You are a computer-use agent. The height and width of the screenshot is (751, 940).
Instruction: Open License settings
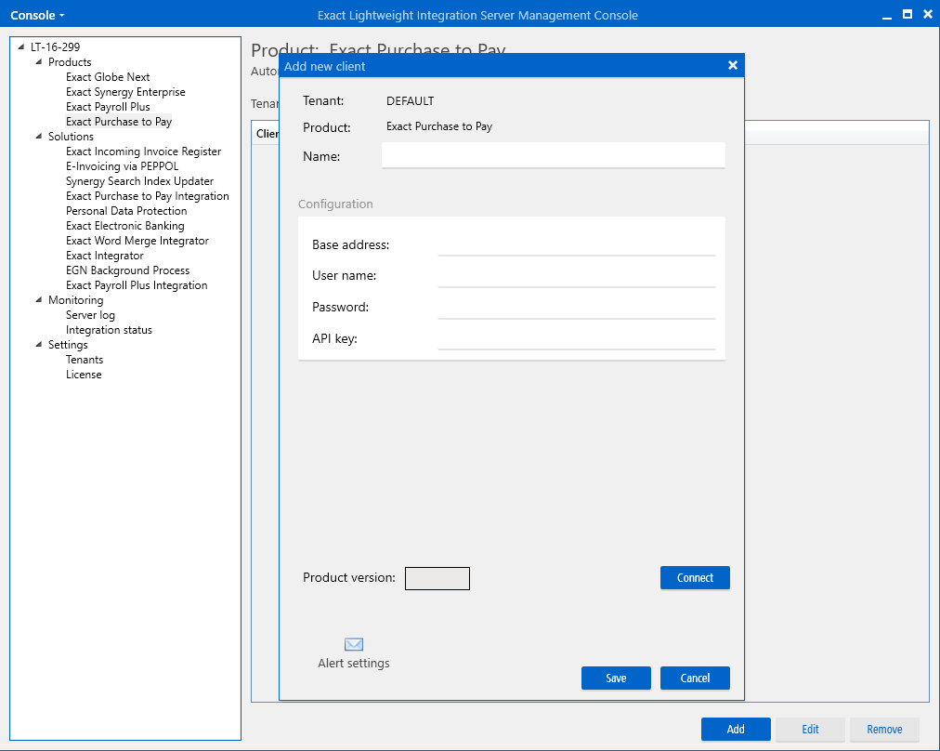click(84, 375)
